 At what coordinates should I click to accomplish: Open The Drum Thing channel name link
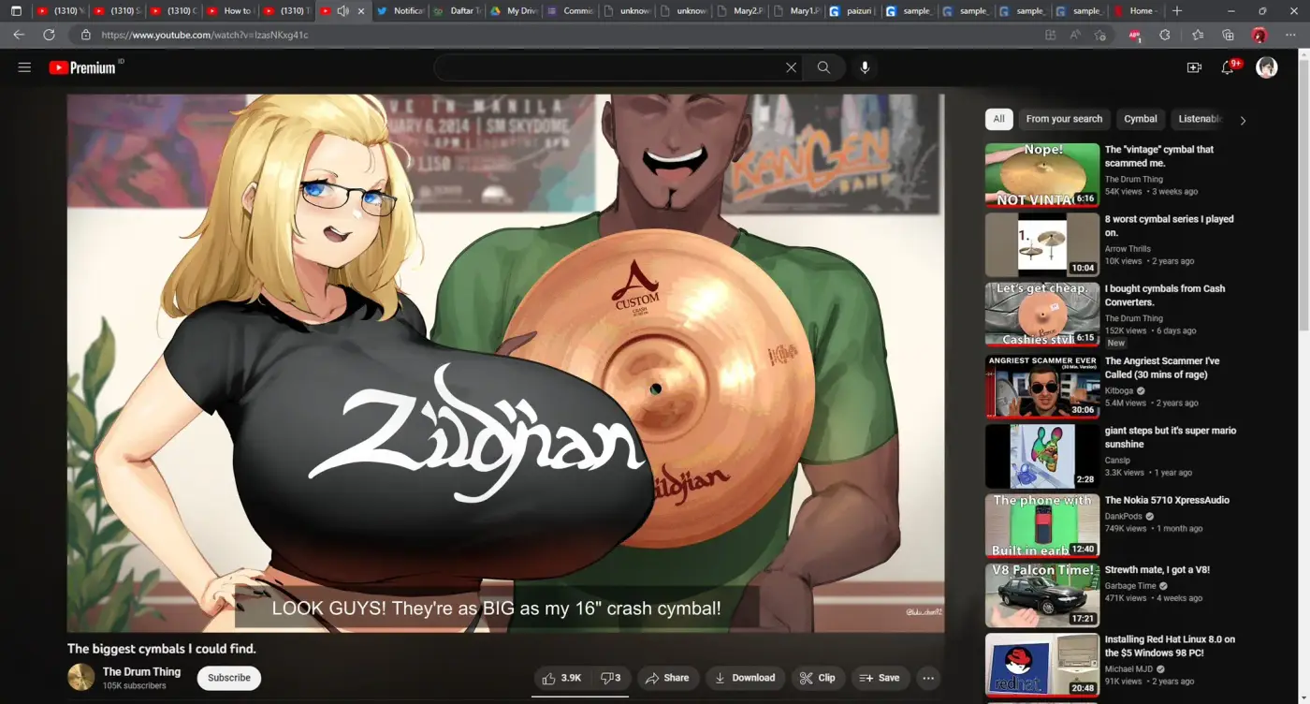(x=141, y=671)
